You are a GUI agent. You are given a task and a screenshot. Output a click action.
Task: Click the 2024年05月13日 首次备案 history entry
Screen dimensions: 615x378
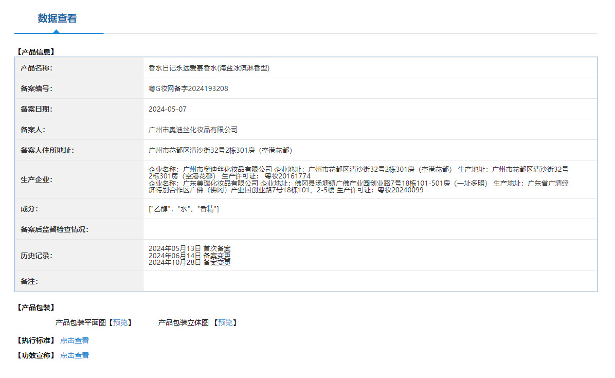pyautogui.click(x=189, y=248)
